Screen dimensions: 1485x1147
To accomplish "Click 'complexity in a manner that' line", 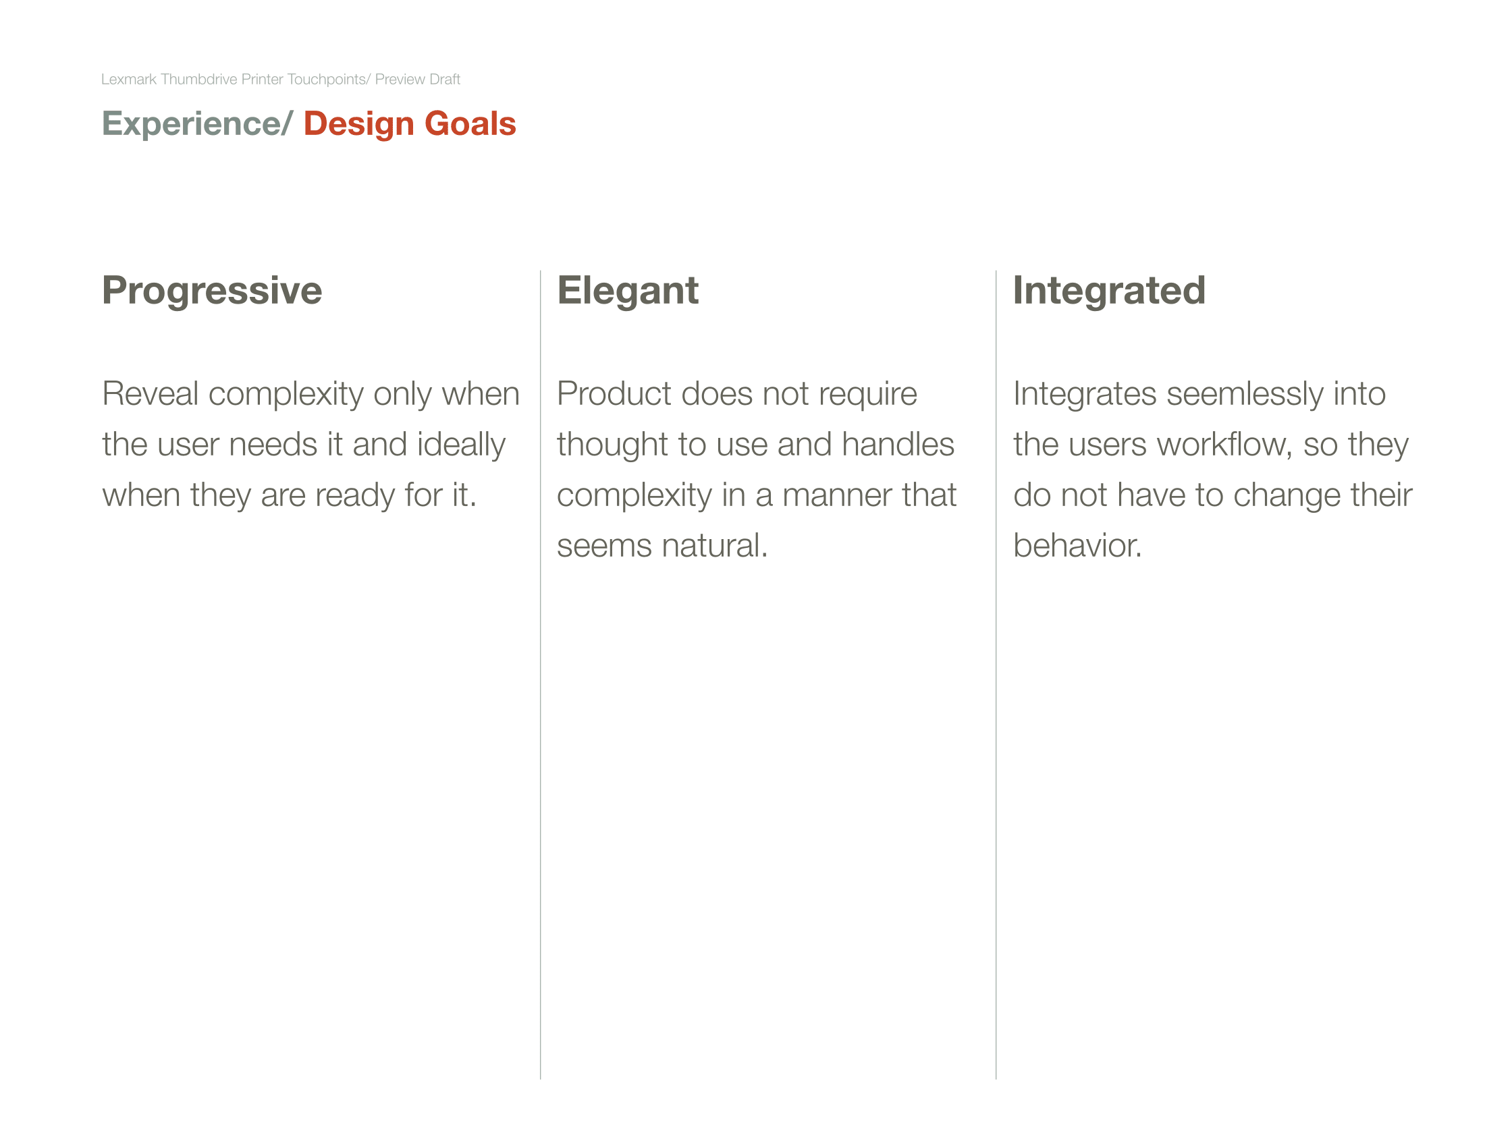I will pos(757,495).
